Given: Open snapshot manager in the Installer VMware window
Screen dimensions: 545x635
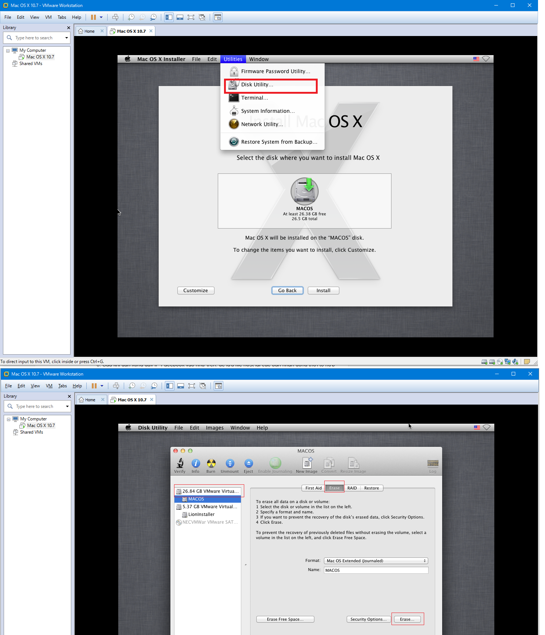Looking at the screenshot, I should tap(153, 17).
